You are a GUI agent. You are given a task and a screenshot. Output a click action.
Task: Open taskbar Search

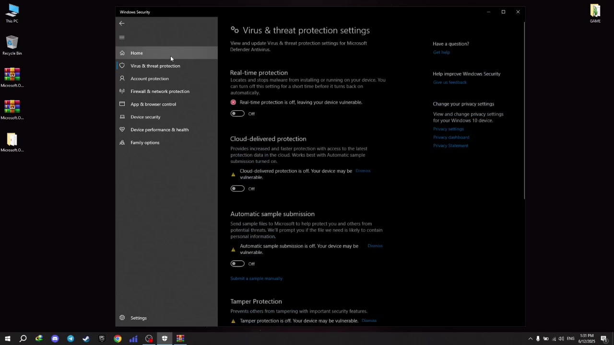point(23,339)
